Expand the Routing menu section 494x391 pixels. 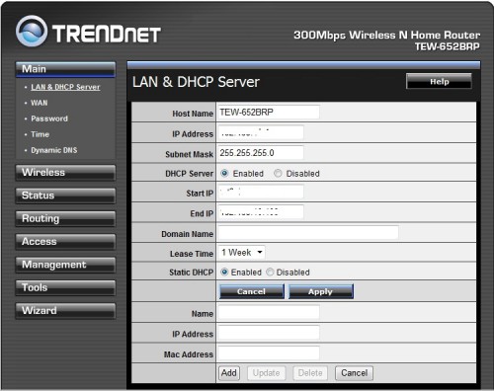coord(65,218)
